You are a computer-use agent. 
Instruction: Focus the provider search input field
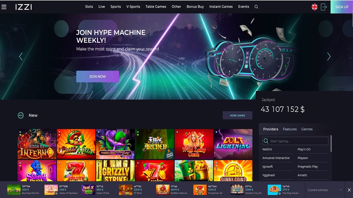pos(295,141)
